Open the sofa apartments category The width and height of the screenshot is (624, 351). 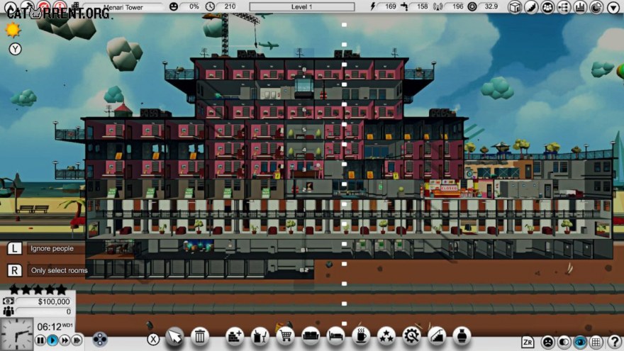(x=311, y=337)
